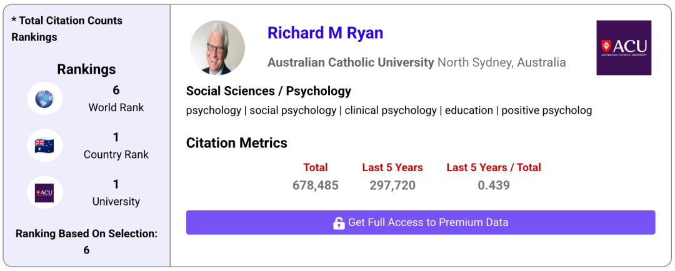Screen dimensions: 675x271
Task: Click the Social Sciences / Psychology field
Action: pos(269,91)
